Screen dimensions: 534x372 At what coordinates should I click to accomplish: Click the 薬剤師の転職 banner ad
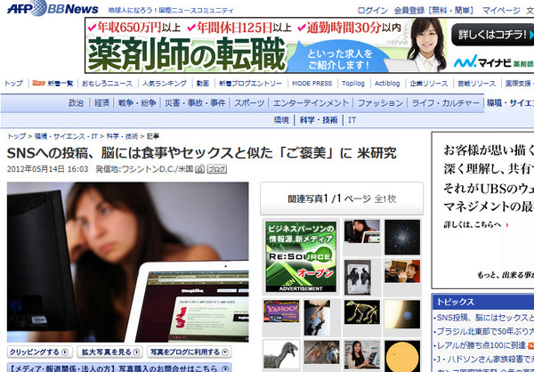click(x=309, y=45)
